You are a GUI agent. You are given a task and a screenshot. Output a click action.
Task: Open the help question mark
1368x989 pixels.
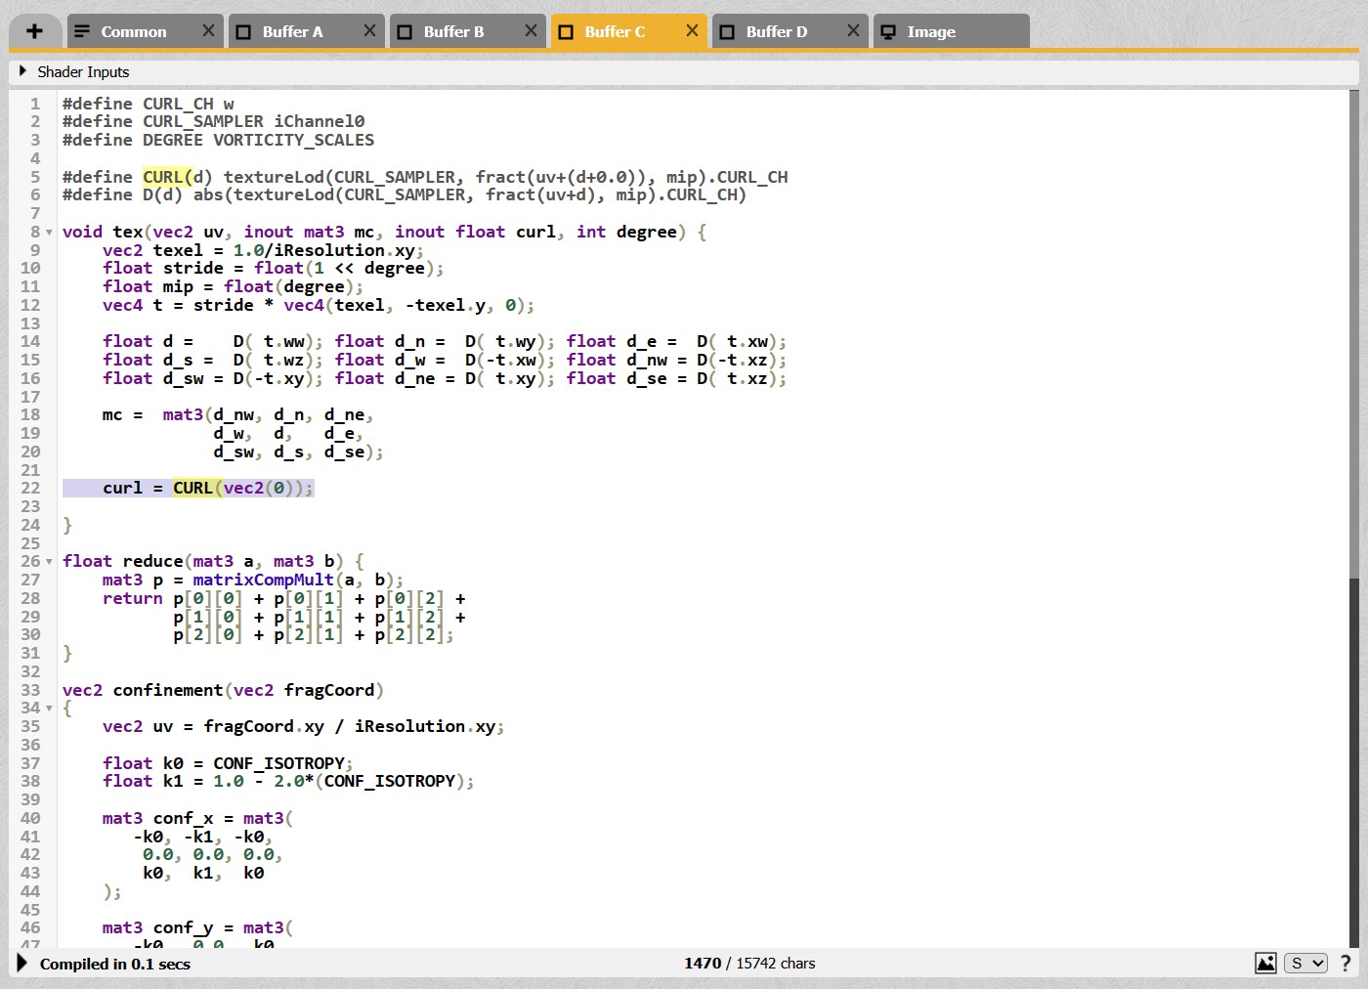coord(1346,964)
